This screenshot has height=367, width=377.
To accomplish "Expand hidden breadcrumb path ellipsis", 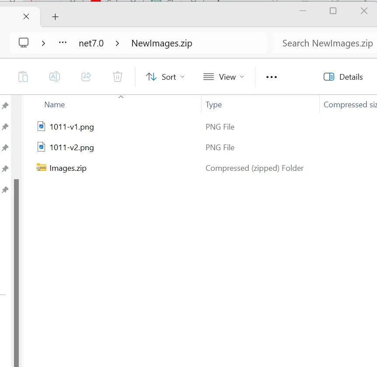I will pos(63,43).
